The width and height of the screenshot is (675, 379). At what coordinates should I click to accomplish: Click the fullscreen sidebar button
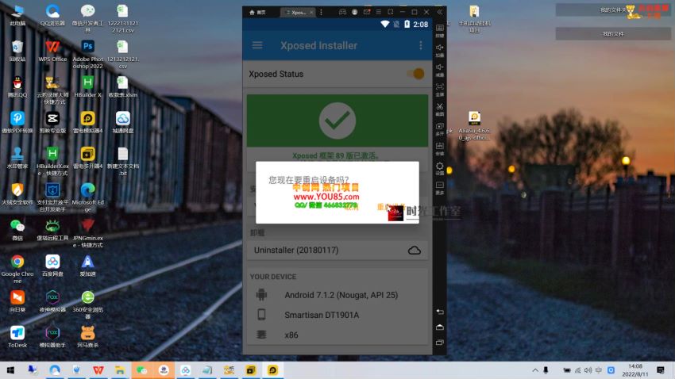click(439, 90)
